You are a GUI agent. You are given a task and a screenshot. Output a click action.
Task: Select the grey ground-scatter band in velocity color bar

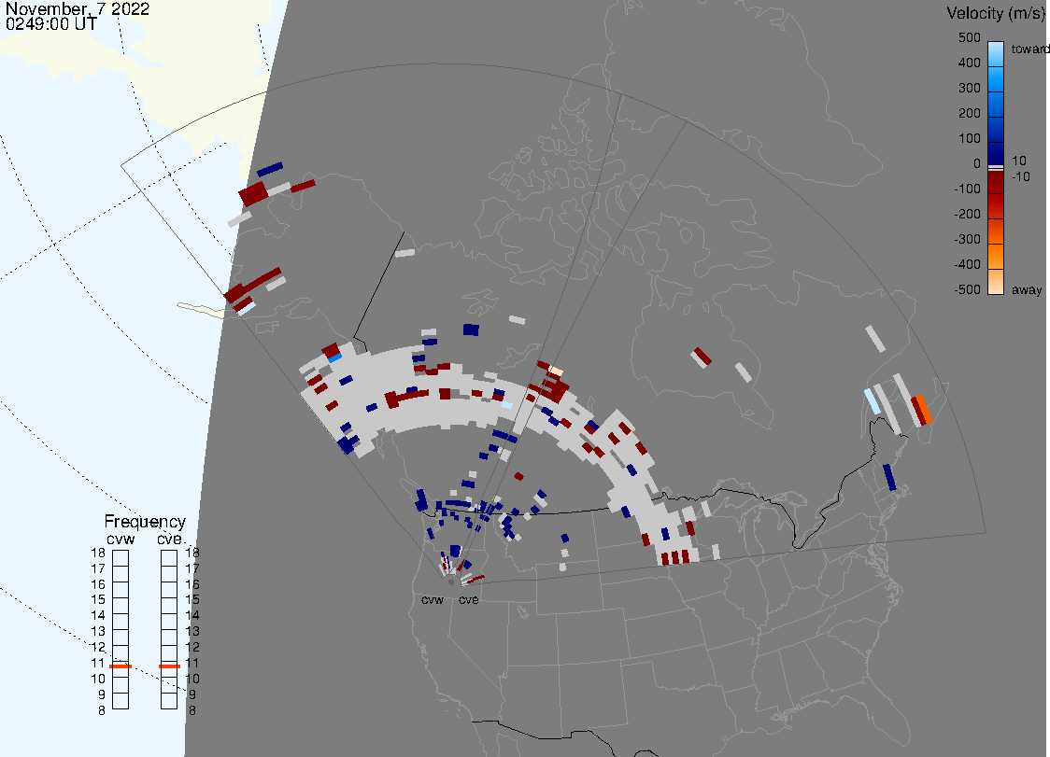point(996,167)
